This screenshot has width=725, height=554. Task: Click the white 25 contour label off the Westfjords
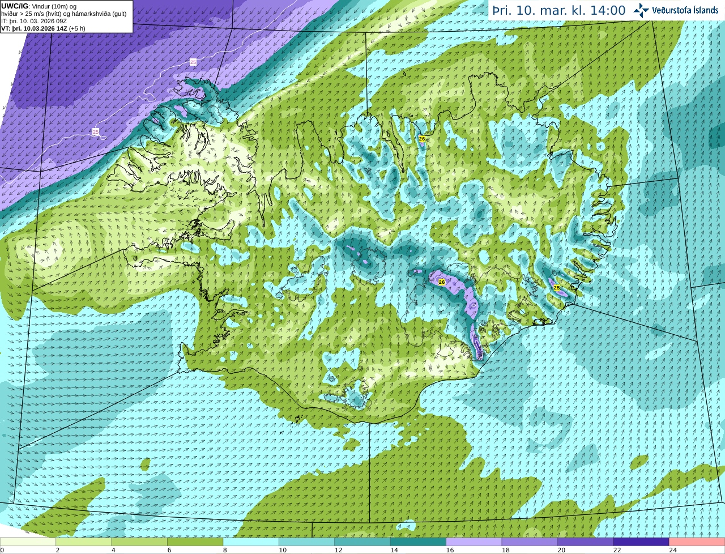tap(96, 131)
